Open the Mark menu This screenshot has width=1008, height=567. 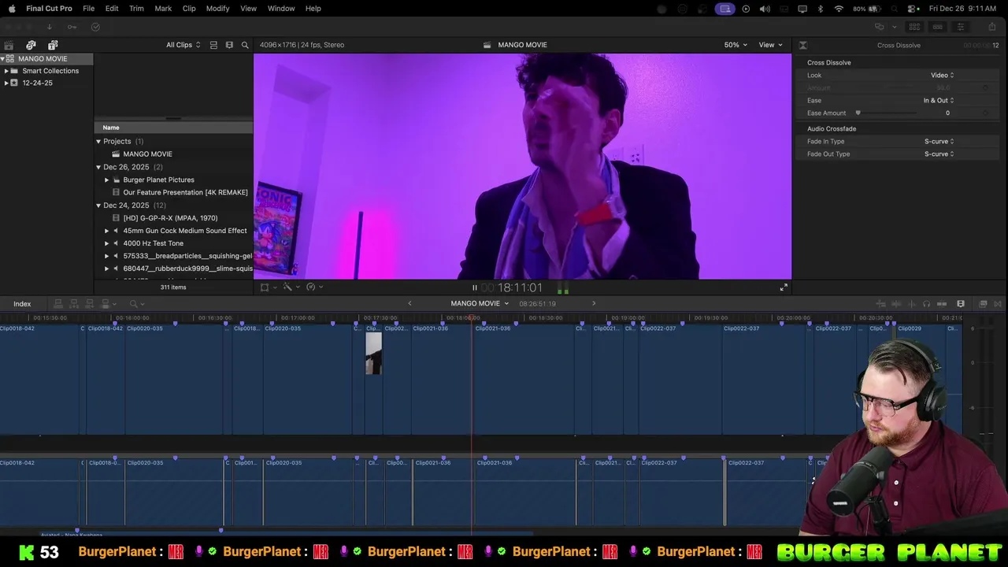[163, 9]
